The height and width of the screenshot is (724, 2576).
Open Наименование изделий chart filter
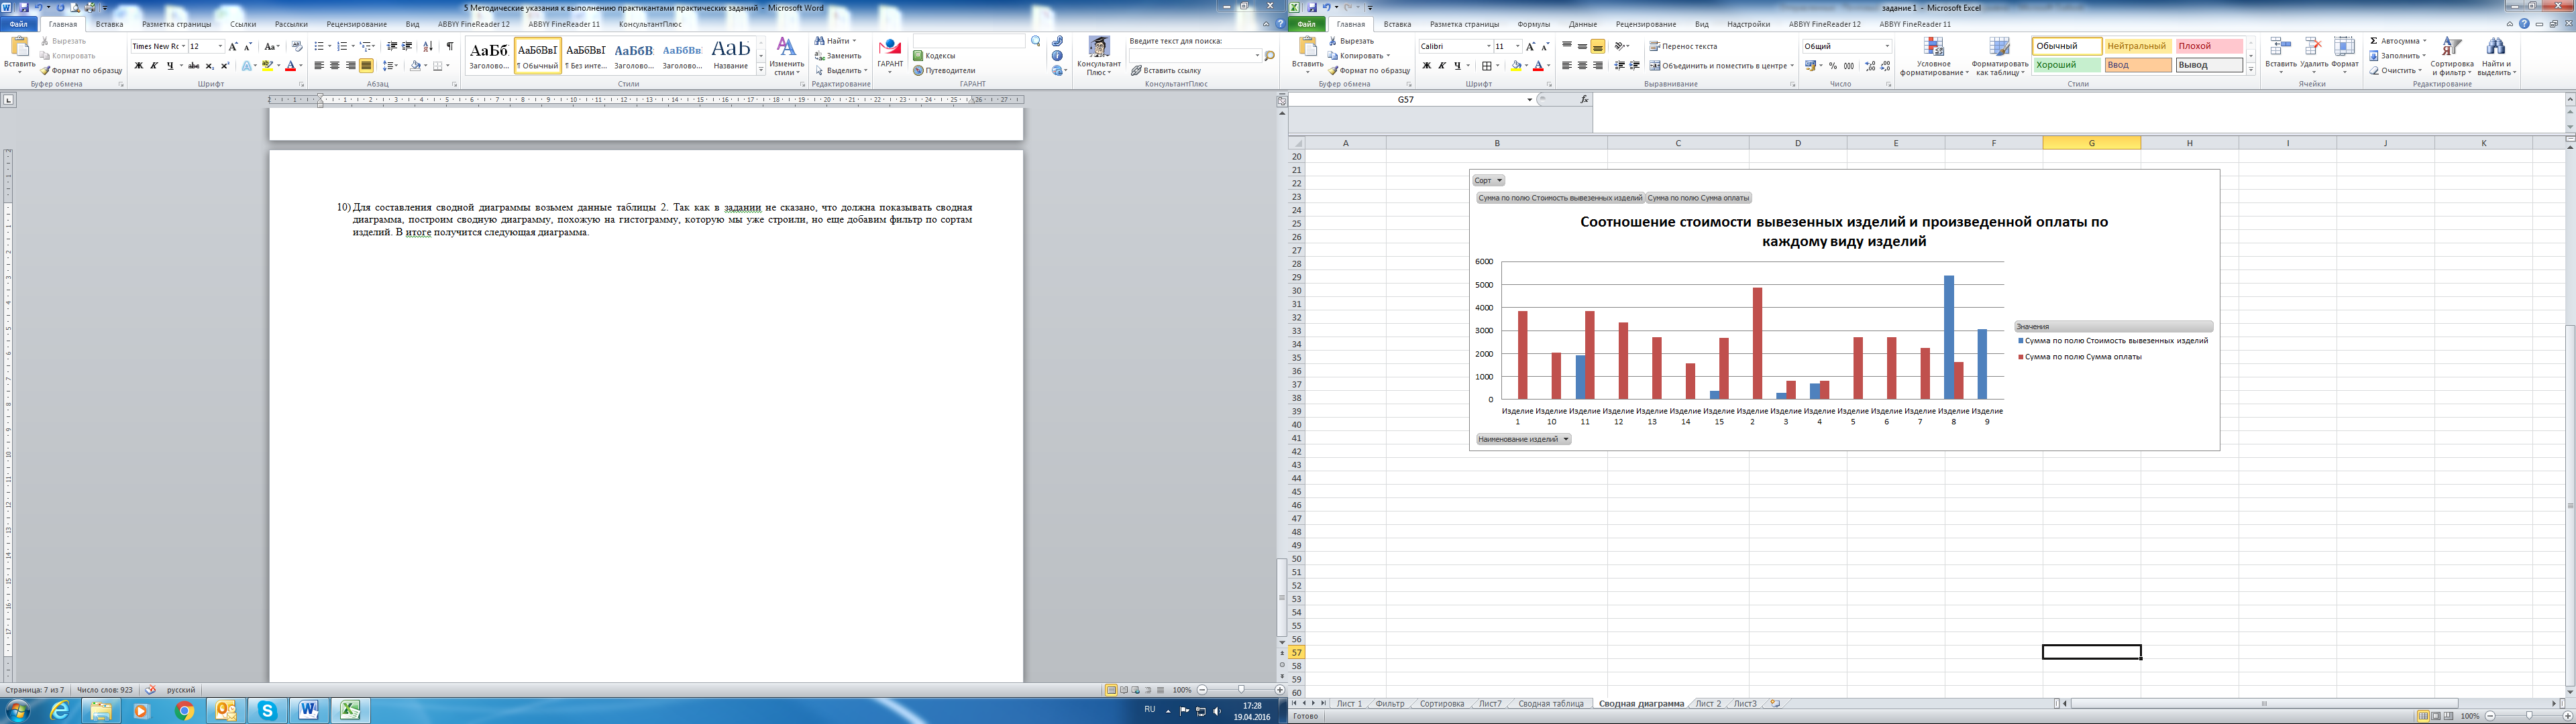1523,439
